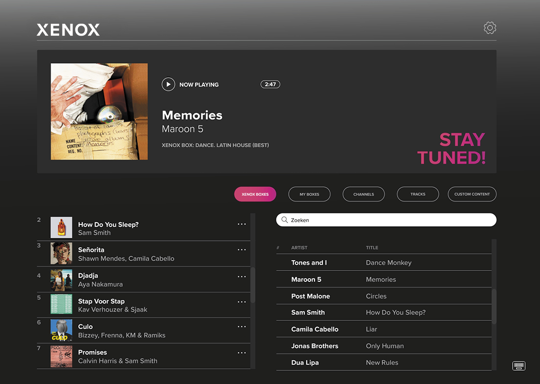Click Calvin Harris & Sam Smith artist line
This screenshot has width=540, height=384.
pyautogui.click(x=118, y=361)
